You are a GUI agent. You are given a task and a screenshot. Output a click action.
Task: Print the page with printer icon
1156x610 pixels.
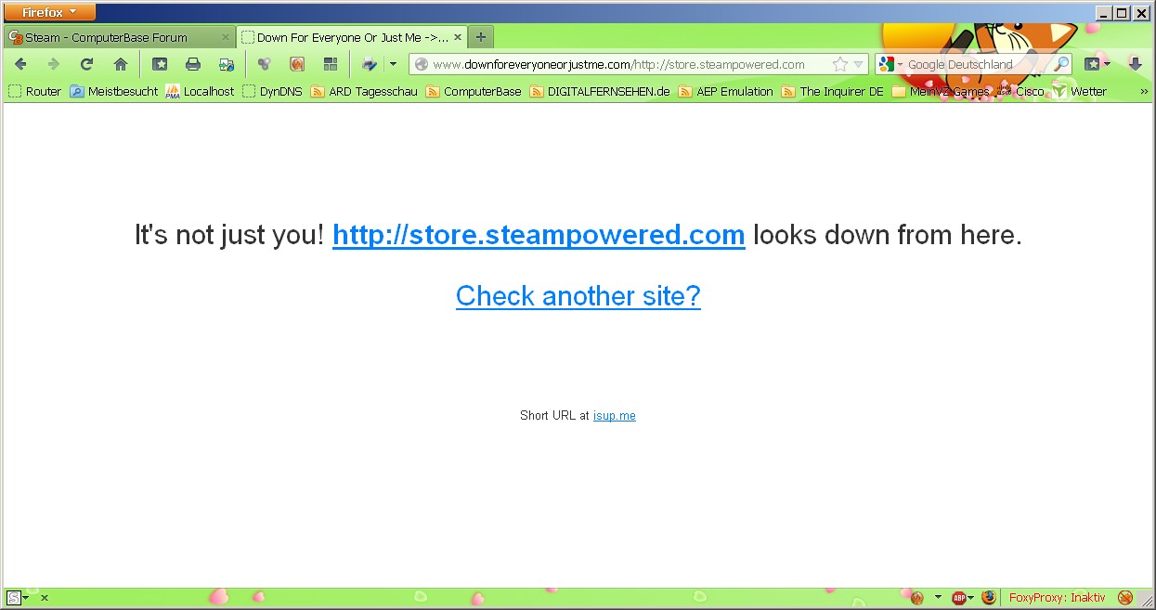(193, 64)
